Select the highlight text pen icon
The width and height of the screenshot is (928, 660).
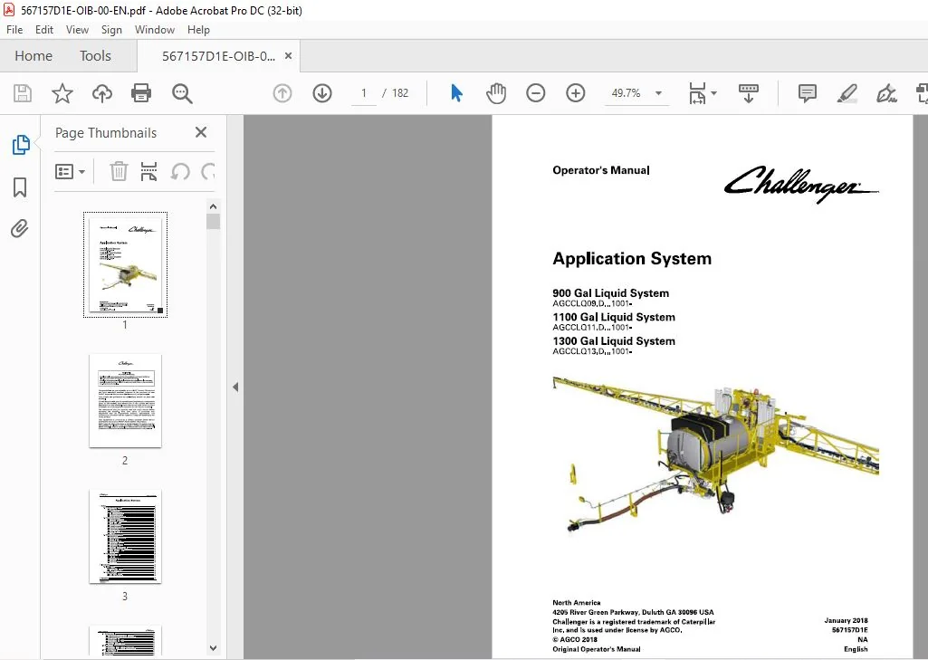tap(847, 93)
